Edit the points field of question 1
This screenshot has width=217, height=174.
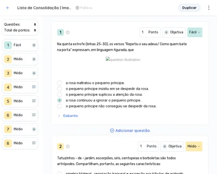pyautogui.click(x=150, y=32)
